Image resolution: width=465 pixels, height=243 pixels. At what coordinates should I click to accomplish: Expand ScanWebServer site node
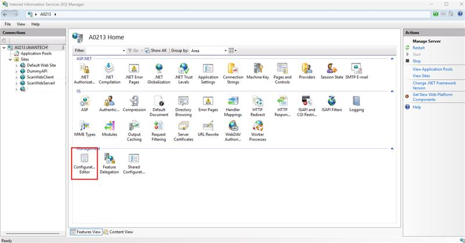click(16, 83)
